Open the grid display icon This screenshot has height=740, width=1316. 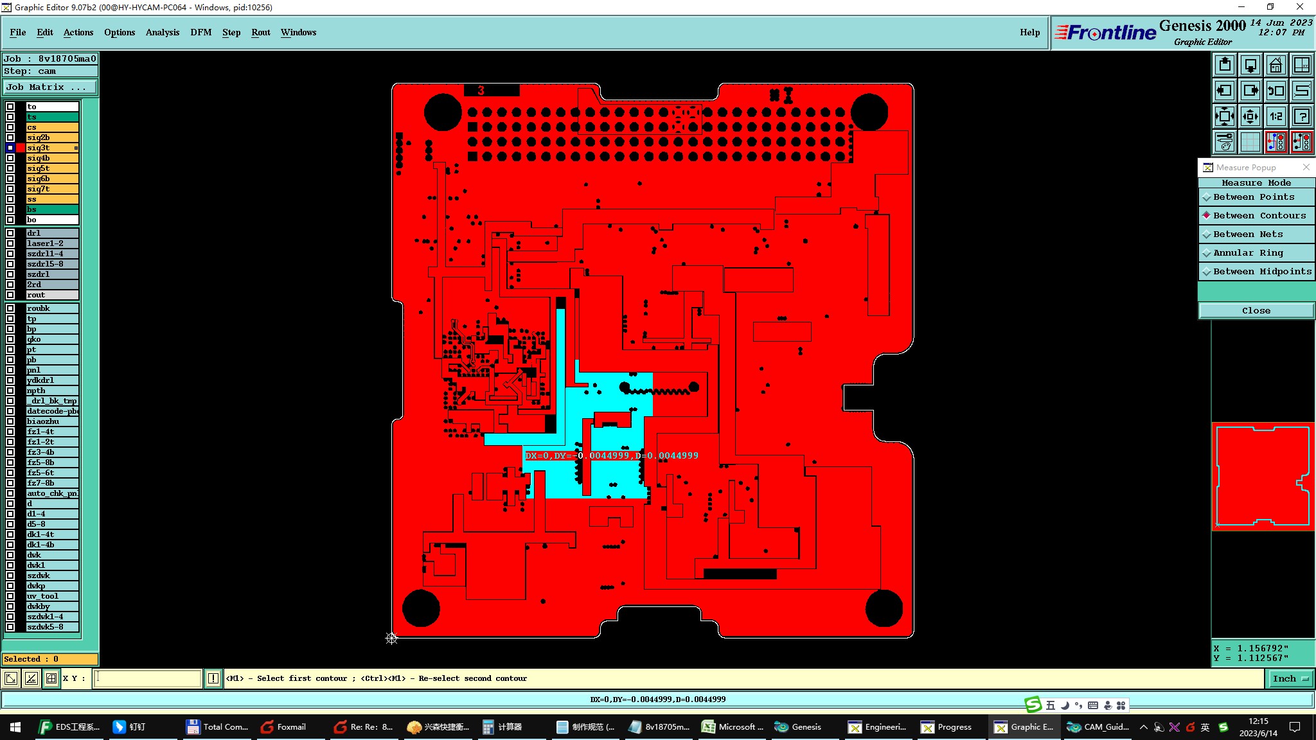click(x=1250, y=142)
